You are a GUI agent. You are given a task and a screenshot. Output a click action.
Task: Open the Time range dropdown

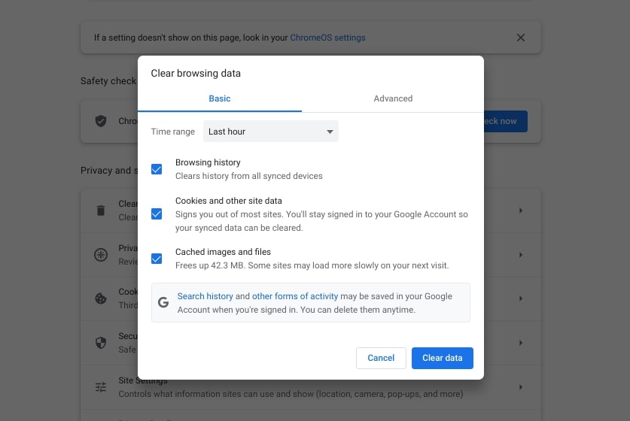point(270,132)
